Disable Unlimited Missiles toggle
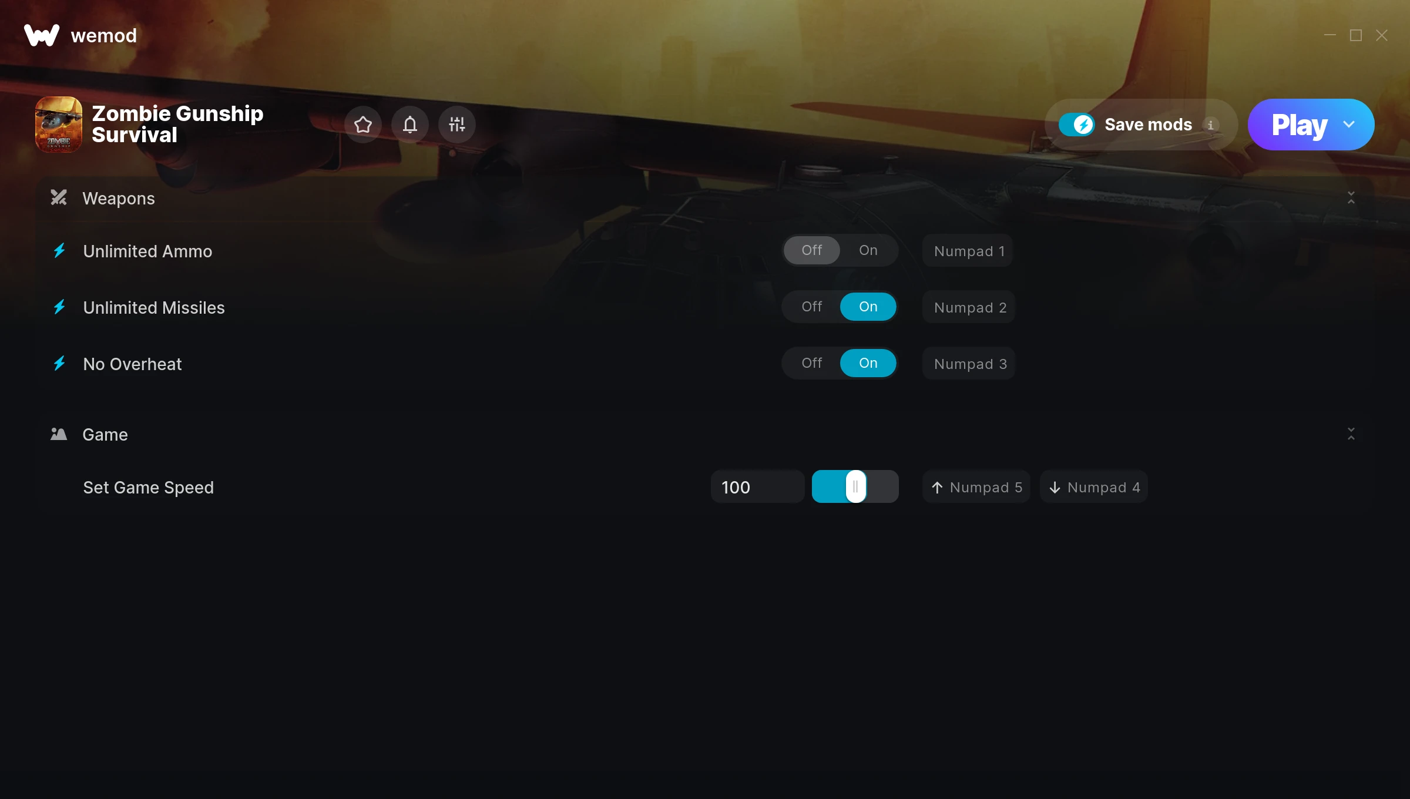 coord(811,306)
